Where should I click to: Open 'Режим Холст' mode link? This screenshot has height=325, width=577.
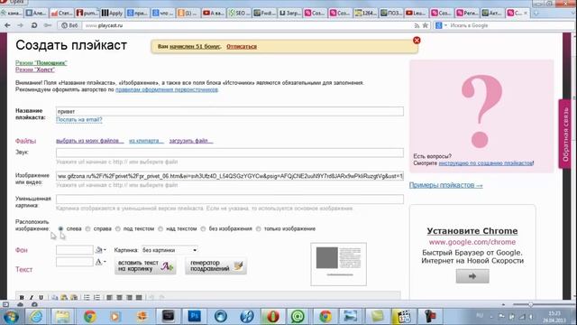point(35,70)
